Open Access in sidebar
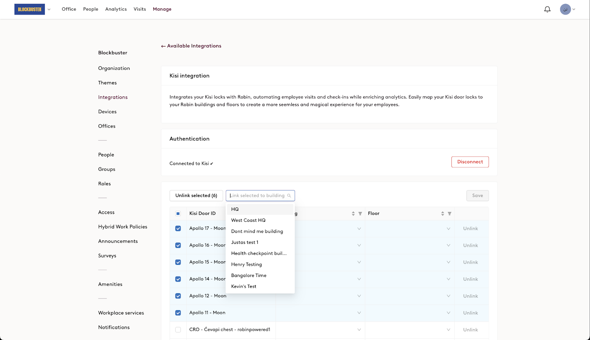This screenshot has width=590, height=340. (x=106, y=213)
